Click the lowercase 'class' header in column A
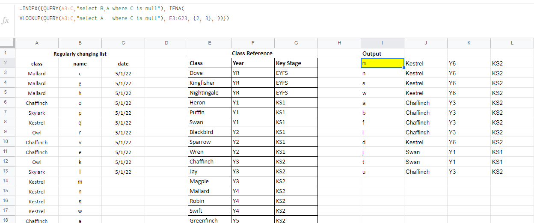Viewport: 534px width, 223px height. (x=37, y=63)
